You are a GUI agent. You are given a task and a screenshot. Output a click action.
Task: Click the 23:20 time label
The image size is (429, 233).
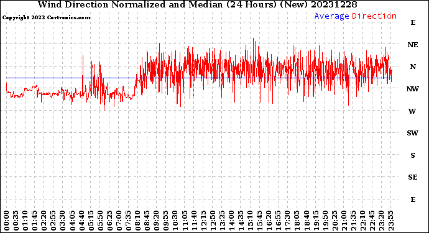pos(381,221)
